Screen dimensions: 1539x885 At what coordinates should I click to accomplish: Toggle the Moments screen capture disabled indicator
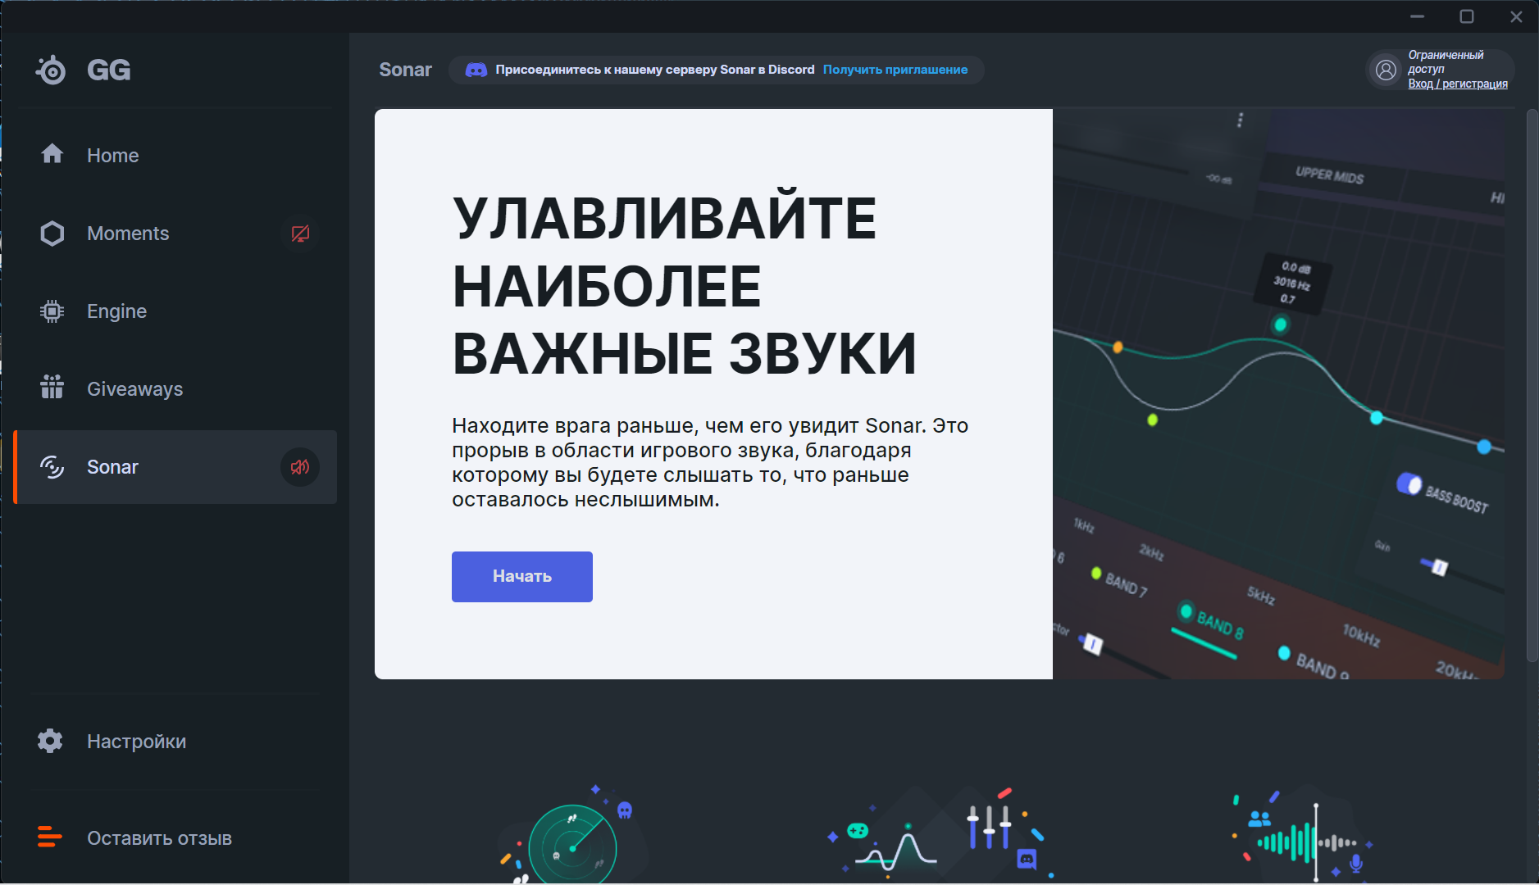tap(300, 234)
